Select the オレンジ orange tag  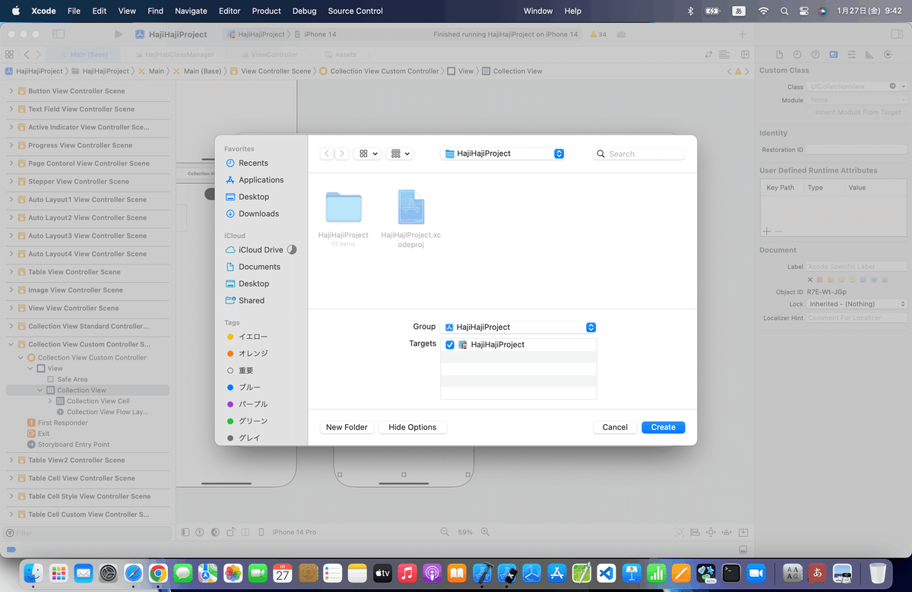[x=253, y=353]
